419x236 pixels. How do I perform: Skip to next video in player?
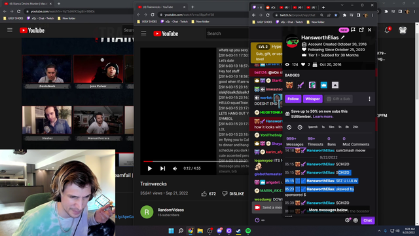pyautogui.click(x=162, y=168)
